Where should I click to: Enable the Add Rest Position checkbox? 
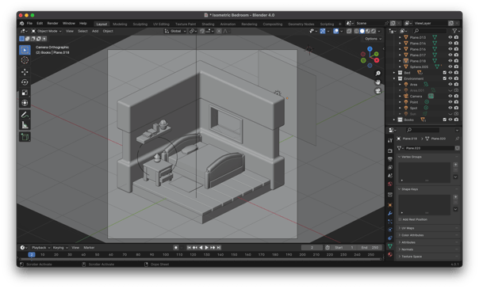point(400,219)
